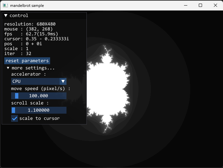This screenshot has height=168, width=223.
Task: Click the scroll scale value 1.100000
Action: [x=39, y=110]
